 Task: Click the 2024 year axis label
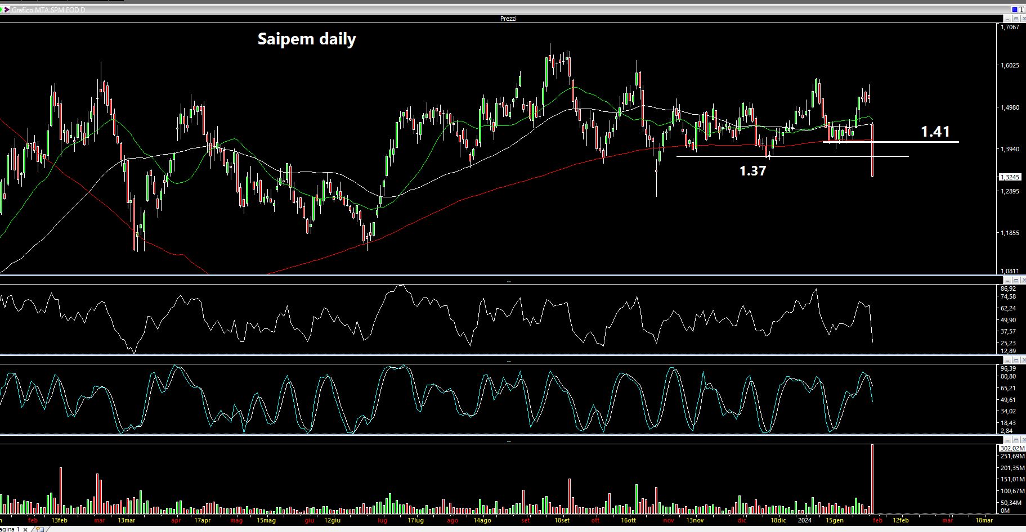pyautogui.click(x=804, y=520)
